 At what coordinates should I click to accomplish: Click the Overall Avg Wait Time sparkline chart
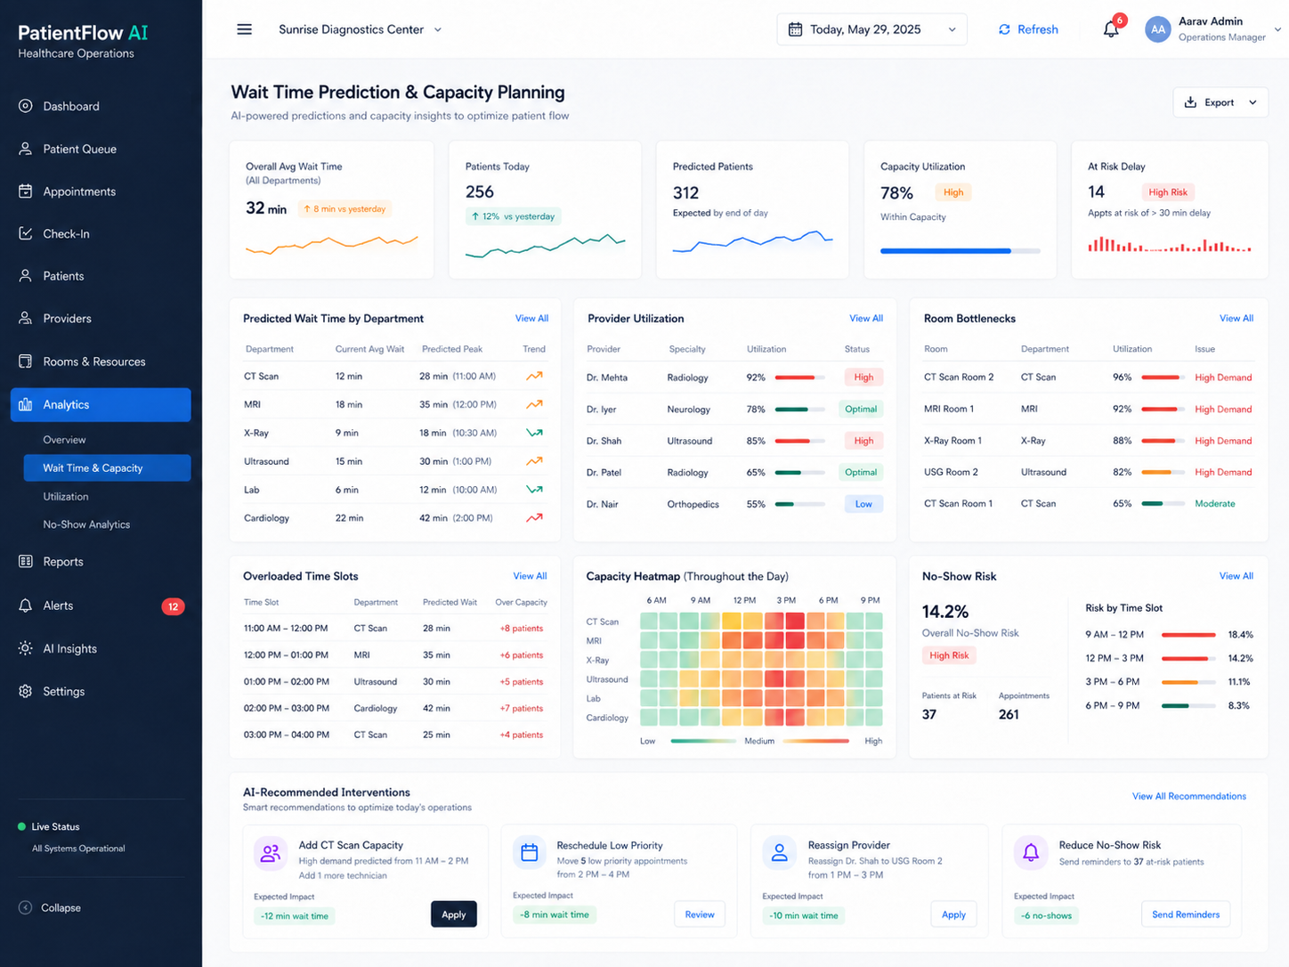[x=331, y=244]
